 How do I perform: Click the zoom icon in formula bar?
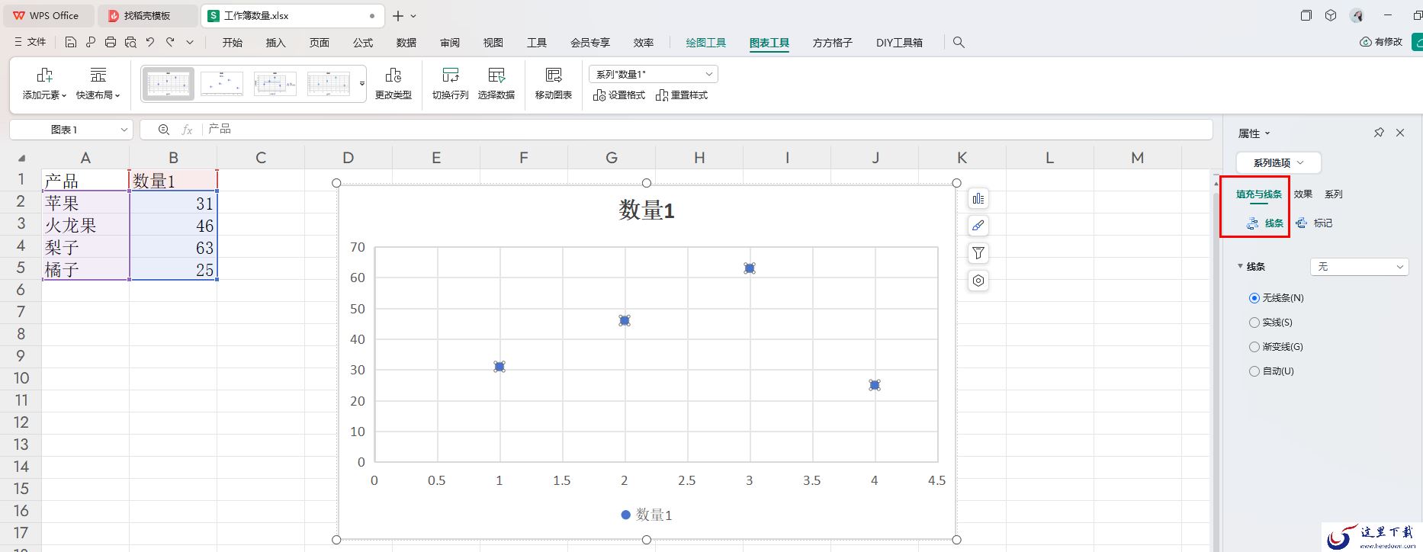[x=164, y=130]
